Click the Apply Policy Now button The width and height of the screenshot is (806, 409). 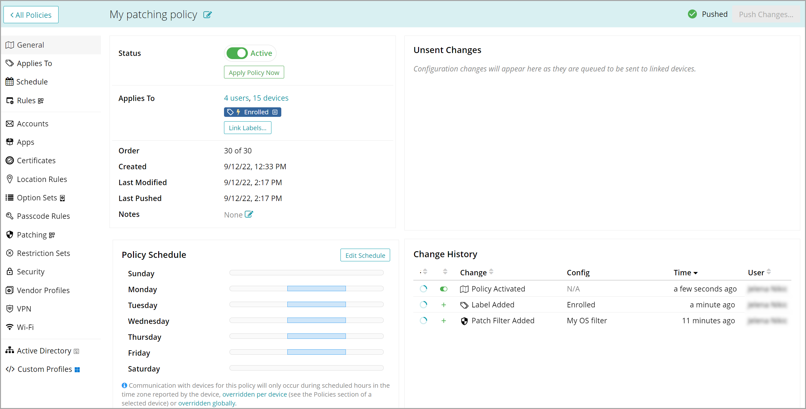click(254, 72)
